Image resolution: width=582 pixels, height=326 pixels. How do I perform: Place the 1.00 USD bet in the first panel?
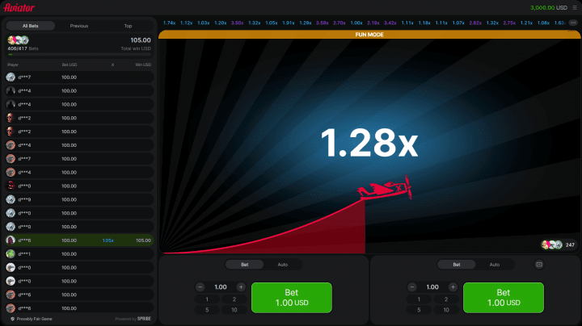[x=292, y=298]
